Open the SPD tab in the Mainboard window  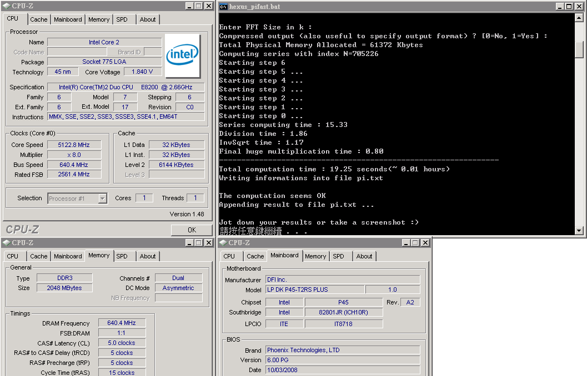(338, 256)
